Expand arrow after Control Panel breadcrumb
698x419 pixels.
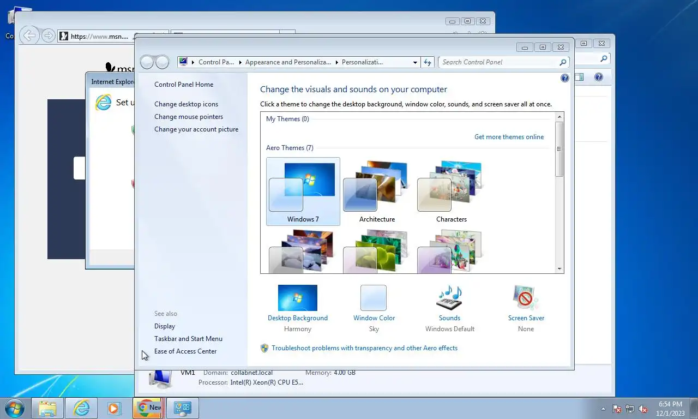[x=240, y=62]
